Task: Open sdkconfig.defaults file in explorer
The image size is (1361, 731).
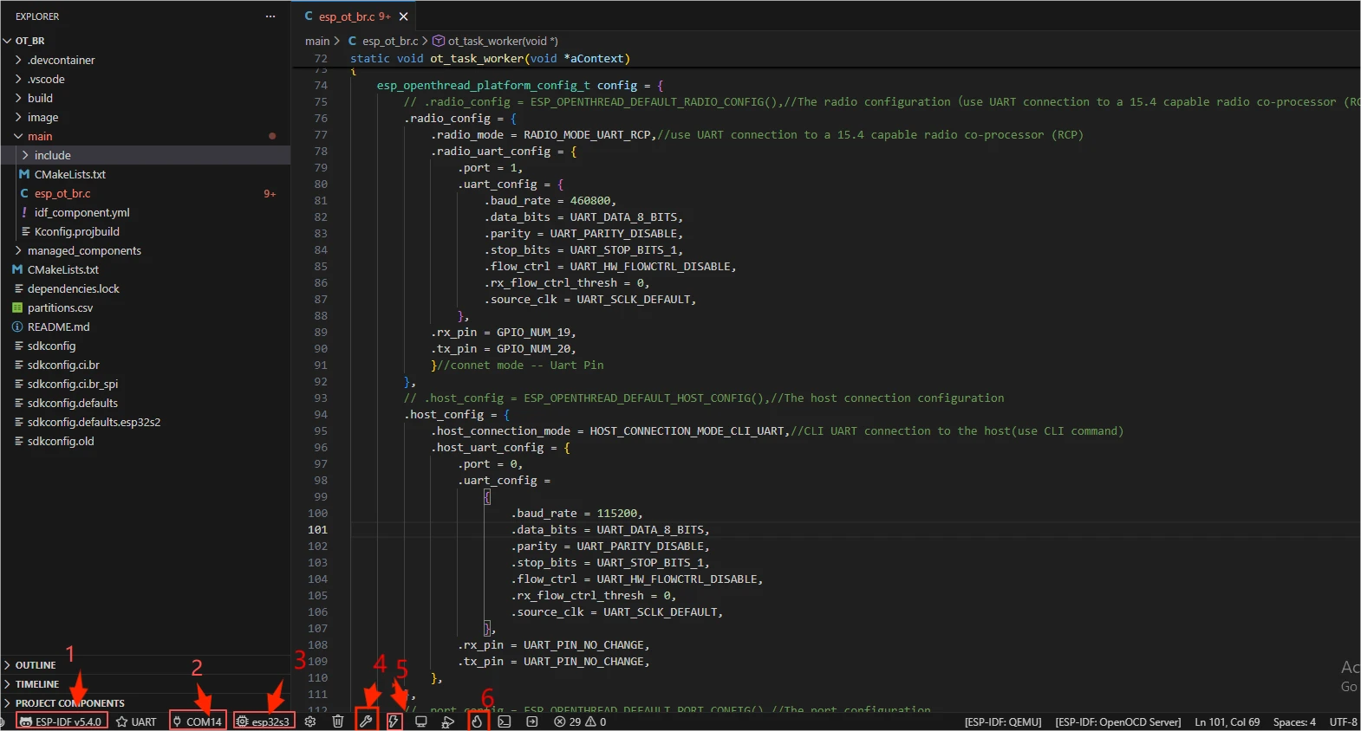Action: coord(72,403)
